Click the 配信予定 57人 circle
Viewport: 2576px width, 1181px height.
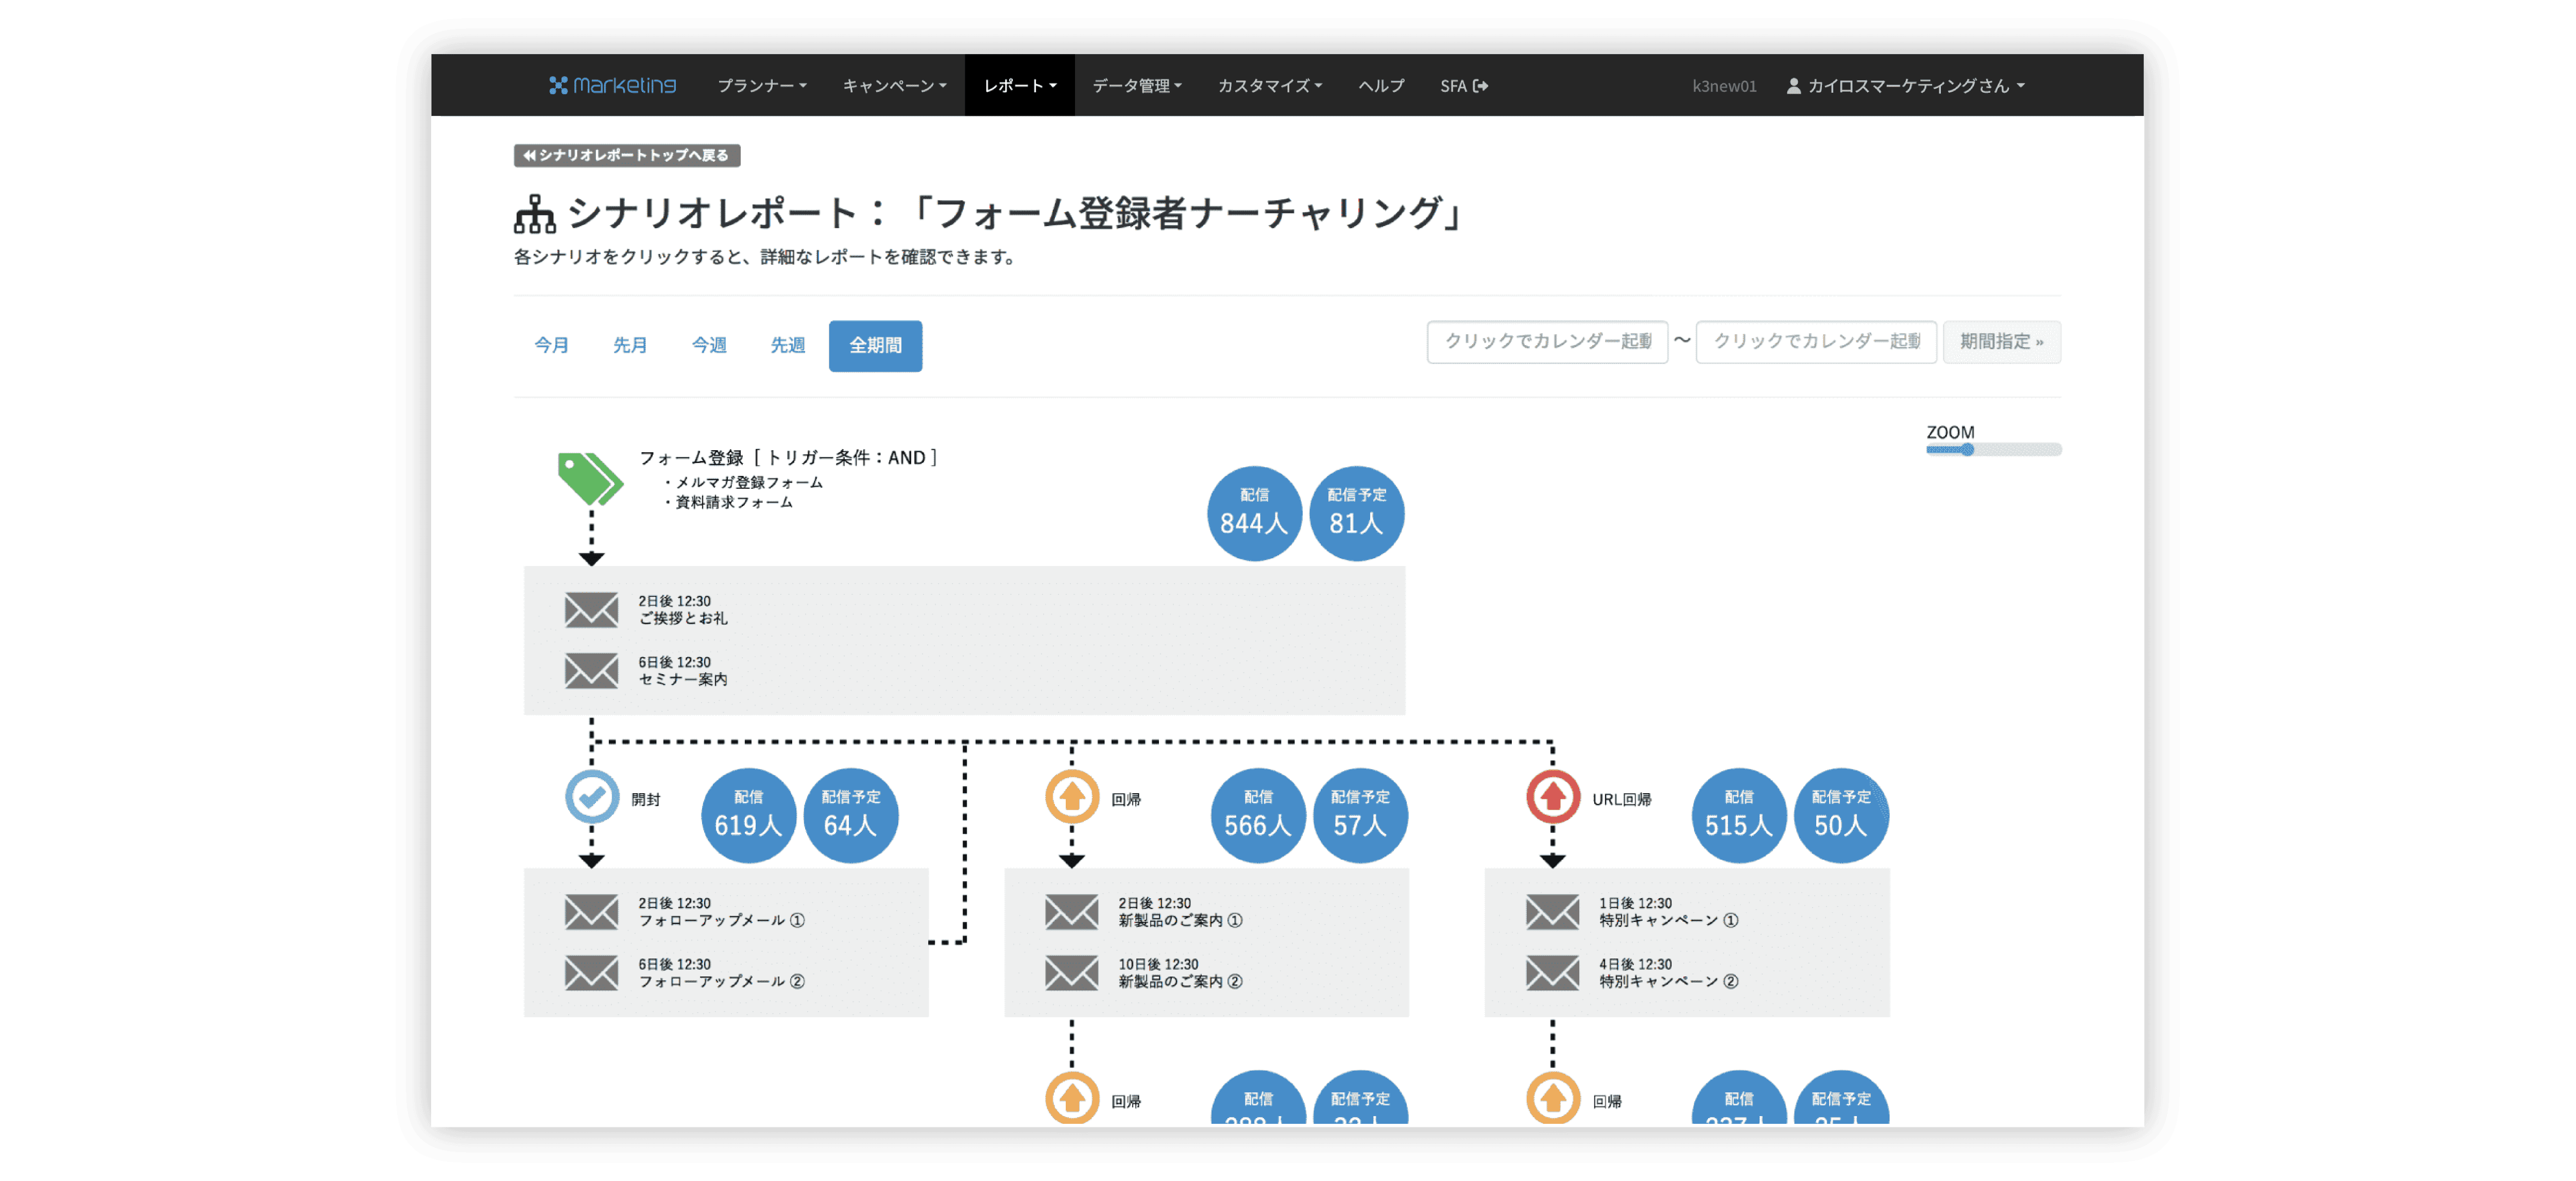(x=1360, y=815)
